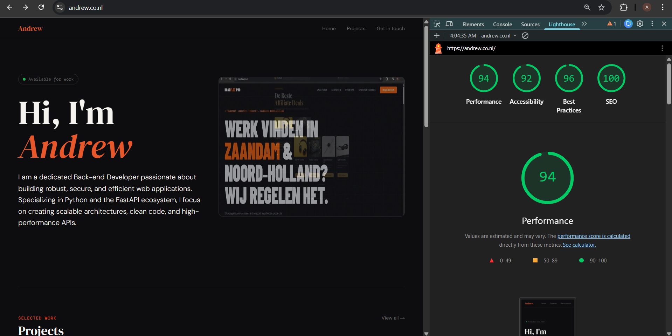Open site information icon in address bar
Screen dimensions: 672x336
tap(60, 7)
